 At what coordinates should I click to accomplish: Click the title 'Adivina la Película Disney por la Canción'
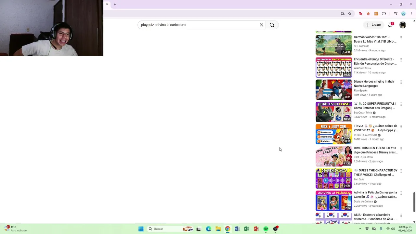[x=376, y=195]
